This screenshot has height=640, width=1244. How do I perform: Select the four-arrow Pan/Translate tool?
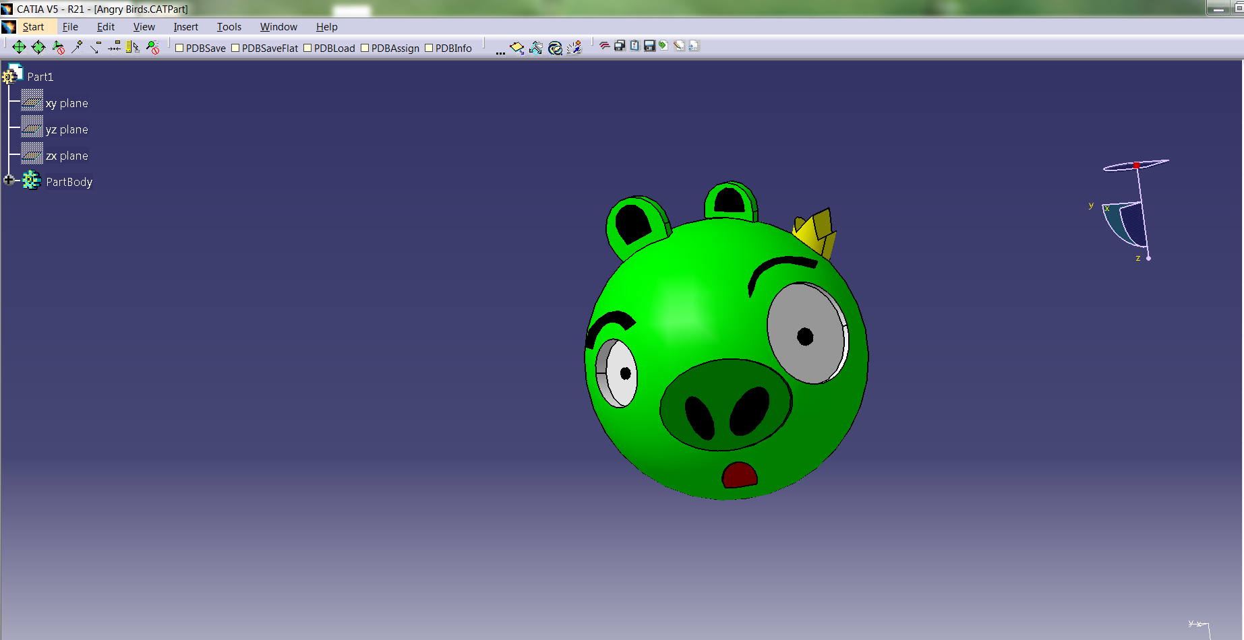(x=19, y=47)
